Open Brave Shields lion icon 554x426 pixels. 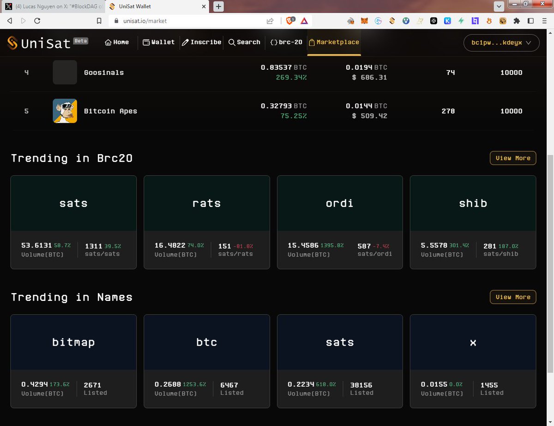pyautogui.click(x=290, y=20)
